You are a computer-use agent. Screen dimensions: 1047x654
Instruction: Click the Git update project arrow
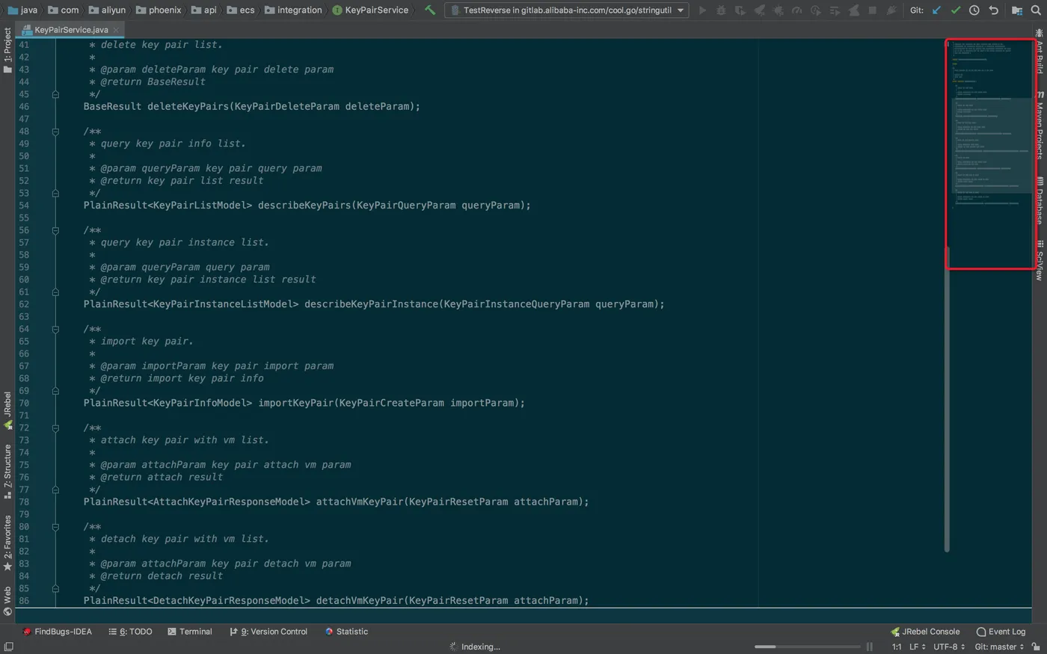[x=936, y=10]
